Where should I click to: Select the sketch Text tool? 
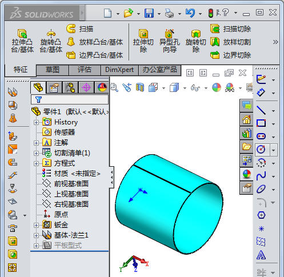click(261, 255)
